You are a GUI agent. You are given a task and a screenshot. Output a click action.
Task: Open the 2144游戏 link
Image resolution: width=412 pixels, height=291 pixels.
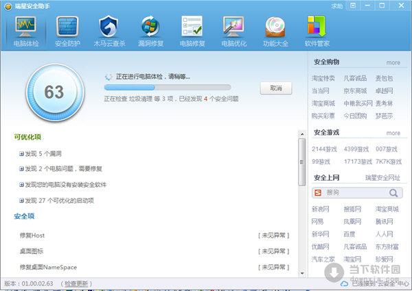click(x=324, y=149)
